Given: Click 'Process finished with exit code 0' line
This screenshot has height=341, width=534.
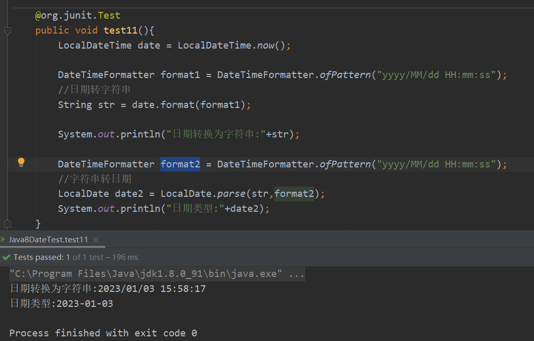Looking at the screenshot, I should click(103, 333).
